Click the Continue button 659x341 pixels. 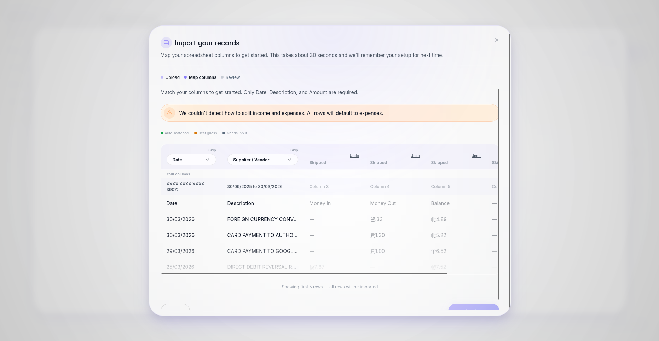pos(473,310)
